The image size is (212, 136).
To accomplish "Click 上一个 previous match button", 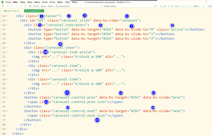I will click(182, 6).
